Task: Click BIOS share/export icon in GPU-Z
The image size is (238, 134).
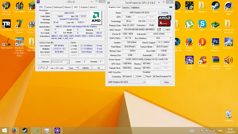Action: [159, 29]
